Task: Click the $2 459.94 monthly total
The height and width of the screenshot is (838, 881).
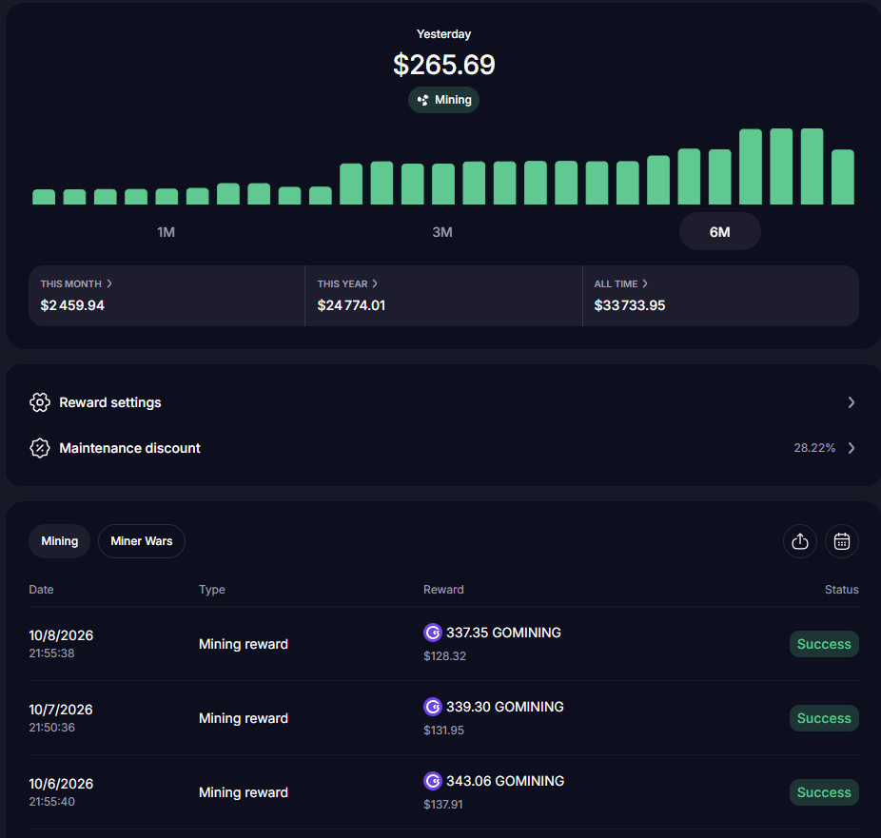Action: [x=72, y=305]
